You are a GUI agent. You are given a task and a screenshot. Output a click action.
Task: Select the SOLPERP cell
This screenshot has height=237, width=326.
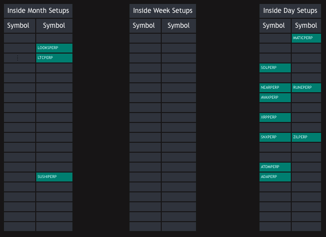[275, 68]
